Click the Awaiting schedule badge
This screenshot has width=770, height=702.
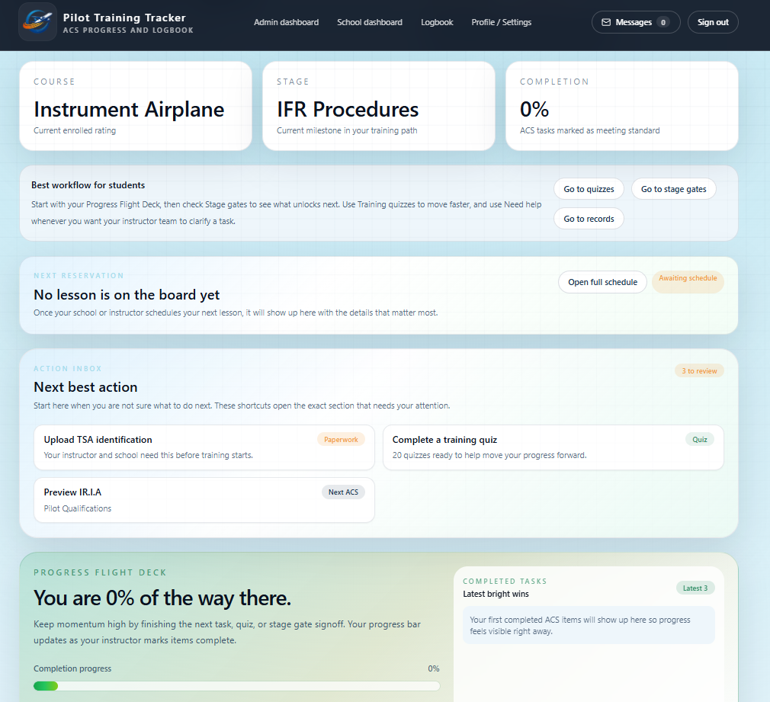688,282
